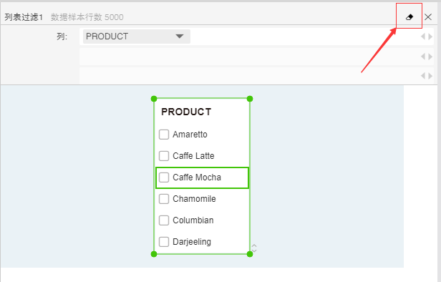This screenshot has height=282, width=441.
Task: Enable the Caffe Mocha checkbox
Action: 164,178
